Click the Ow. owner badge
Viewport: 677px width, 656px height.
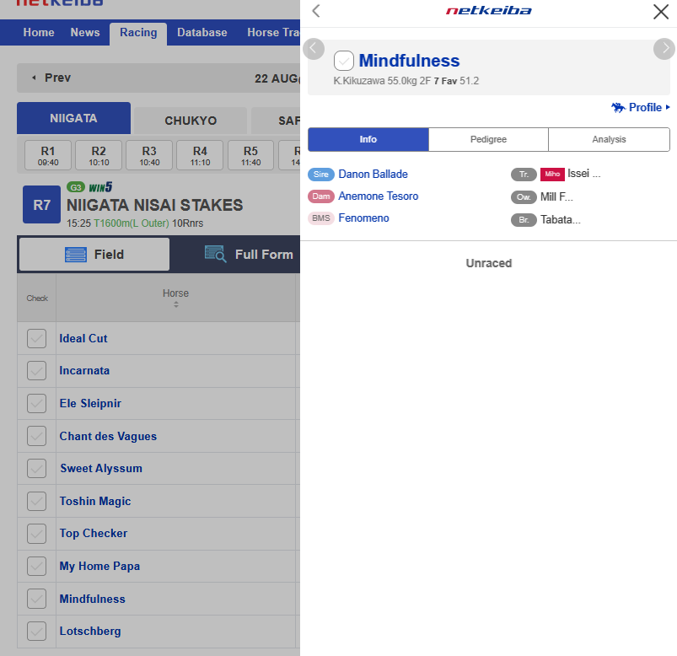[524, 197]
